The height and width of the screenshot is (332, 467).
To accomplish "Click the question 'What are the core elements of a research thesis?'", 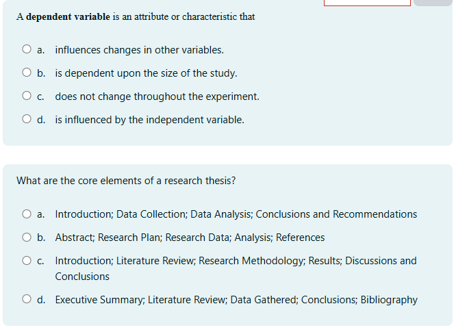I will tap(126, 181).
